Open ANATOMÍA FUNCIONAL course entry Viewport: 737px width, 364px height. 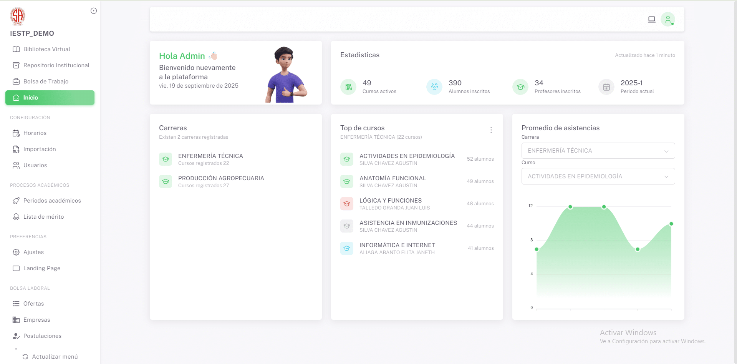[x=393, y=178]
